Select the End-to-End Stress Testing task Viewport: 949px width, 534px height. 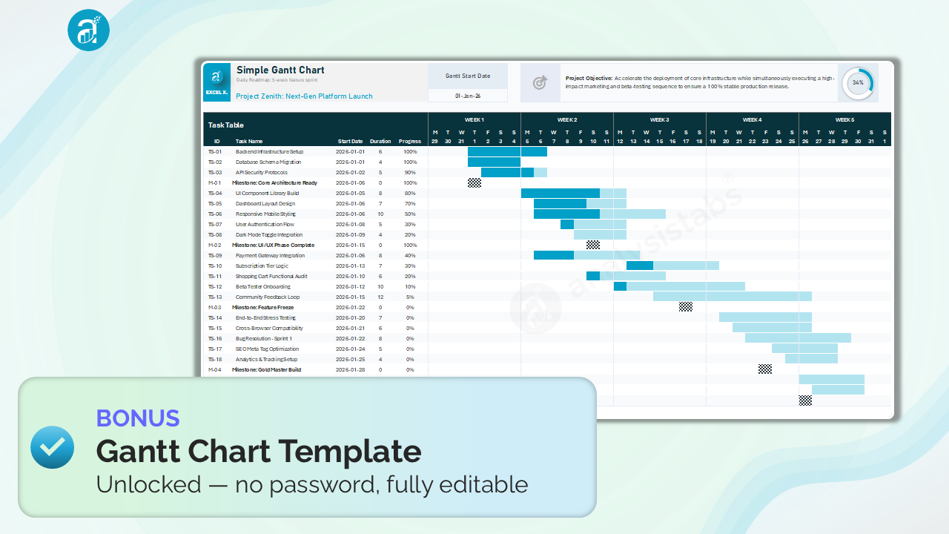click(x=265, y=317)
